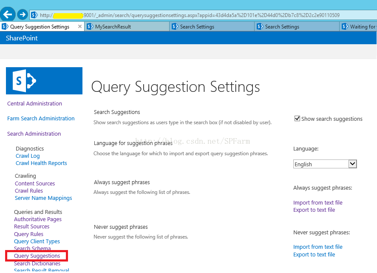The height and width of the screenshot is (273, 377).
Task: Click the Diagnostics sidebar heading
Action: point(30,149)
